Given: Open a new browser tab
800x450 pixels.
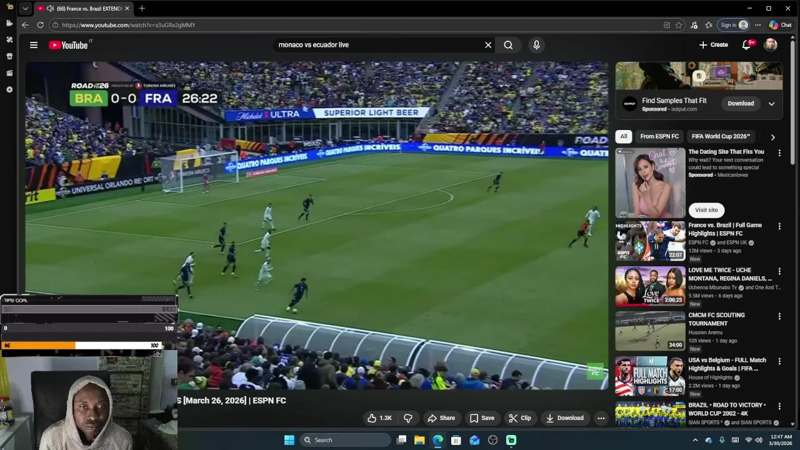Looking at the screenshot, I should [x=142, y=8].
